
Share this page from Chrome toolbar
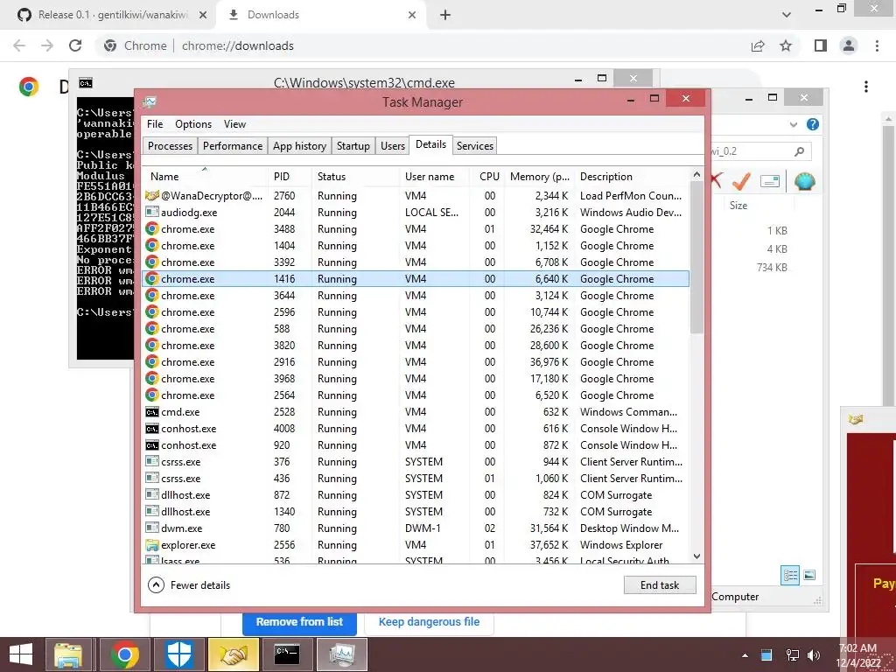(758, 45)
